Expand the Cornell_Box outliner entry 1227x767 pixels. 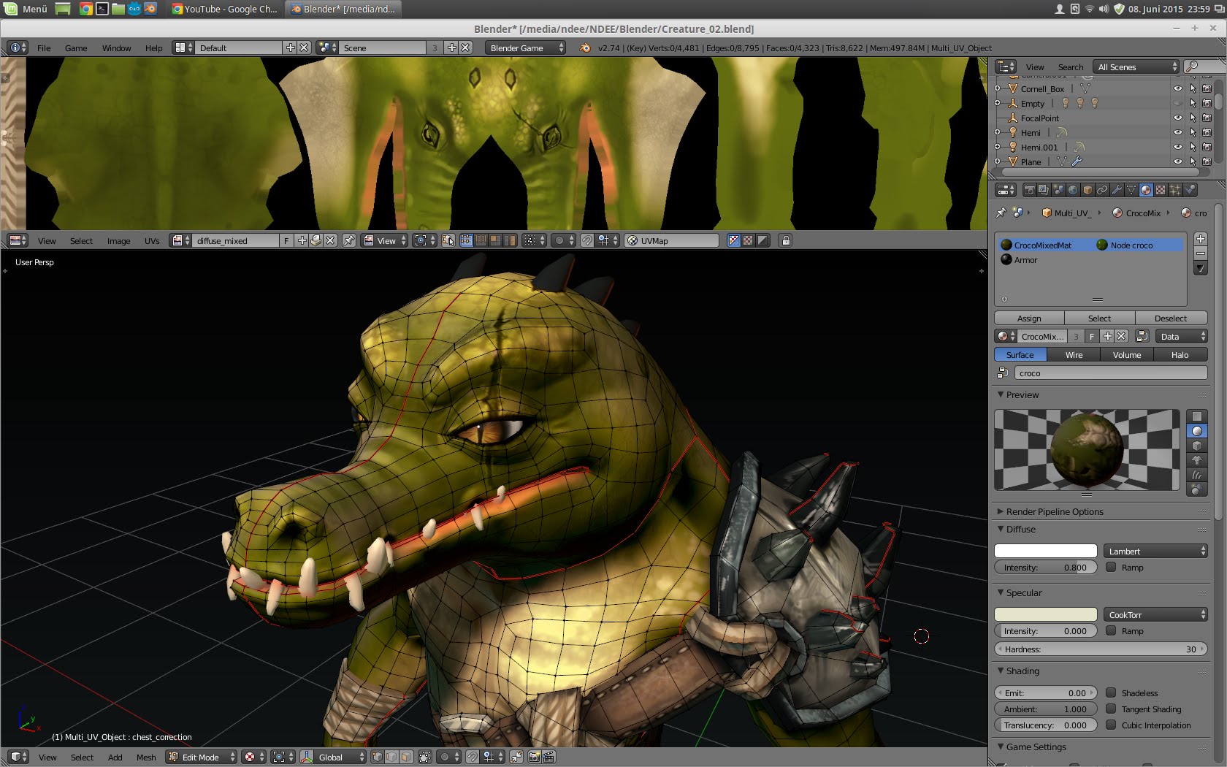[x=998, y=88]
